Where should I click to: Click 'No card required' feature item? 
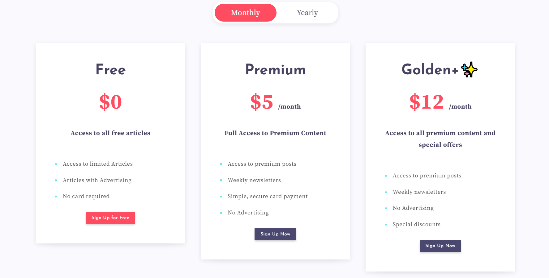point(86,196)
